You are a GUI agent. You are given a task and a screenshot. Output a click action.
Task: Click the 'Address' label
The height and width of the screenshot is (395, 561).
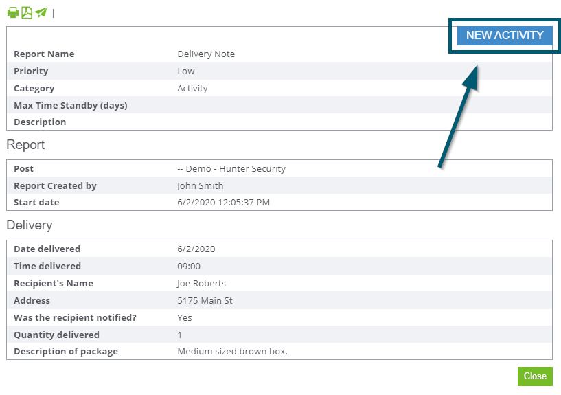click(32, 301)
